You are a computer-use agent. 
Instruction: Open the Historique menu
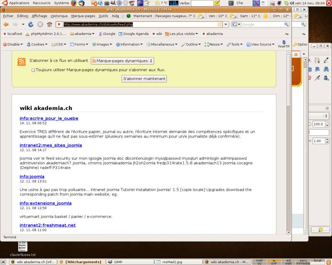coord(59,16)
